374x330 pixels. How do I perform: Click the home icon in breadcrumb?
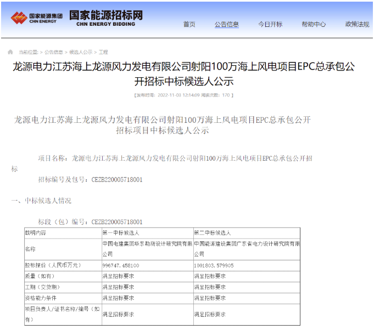tap(10, 52)
